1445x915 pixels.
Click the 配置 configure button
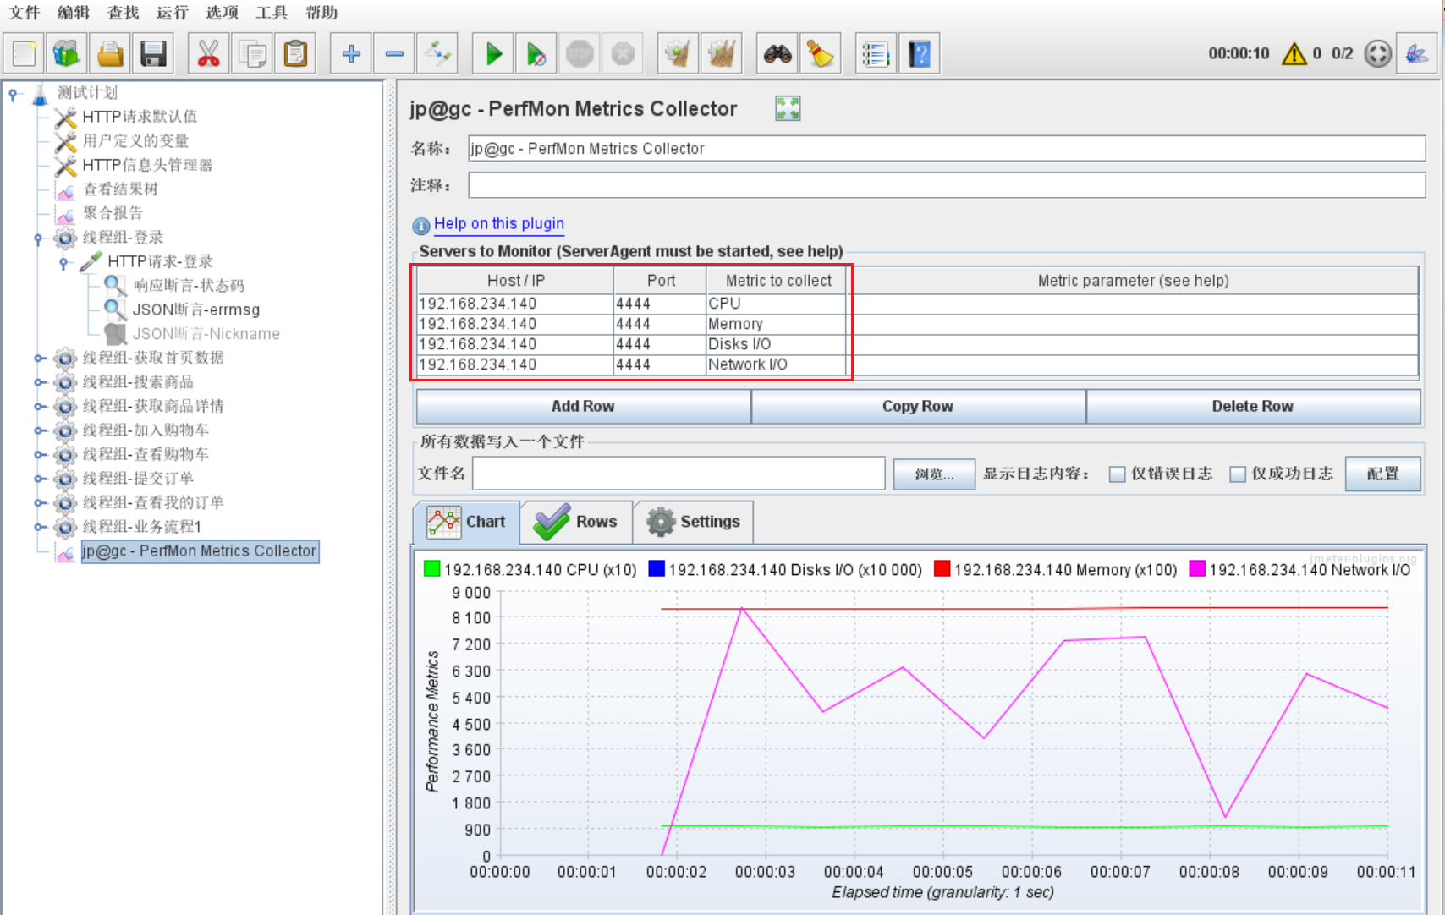tap(1383, 474)
